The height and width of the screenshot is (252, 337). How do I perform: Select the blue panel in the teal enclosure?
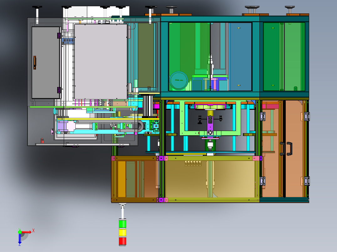coord(241,57)
